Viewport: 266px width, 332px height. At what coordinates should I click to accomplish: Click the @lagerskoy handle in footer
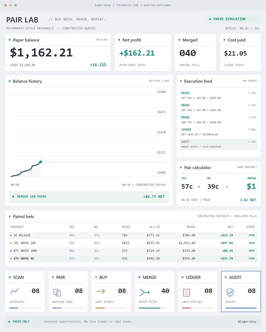[x=247, y=322]
